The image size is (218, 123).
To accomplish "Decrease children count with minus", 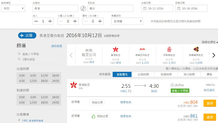I will coord(61,21).
